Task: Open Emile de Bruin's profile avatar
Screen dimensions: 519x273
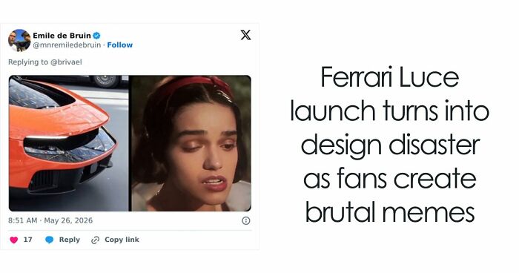Action: [x=19, y=40]
